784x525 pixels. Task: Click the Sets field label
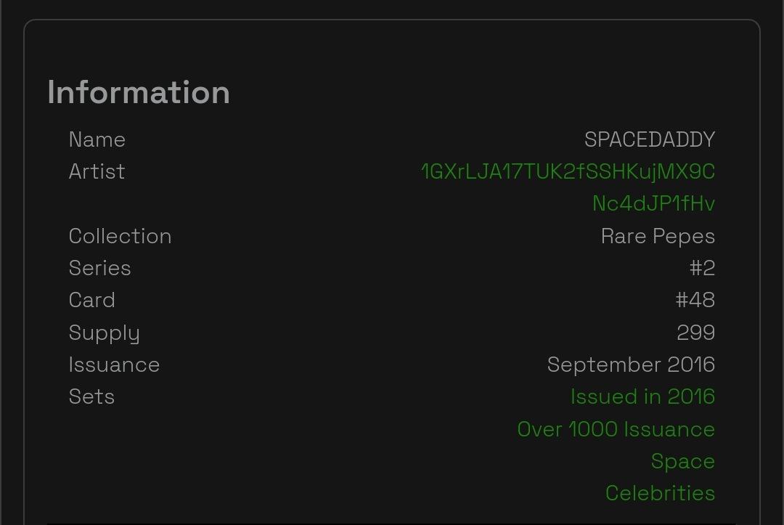coord(91,396)
